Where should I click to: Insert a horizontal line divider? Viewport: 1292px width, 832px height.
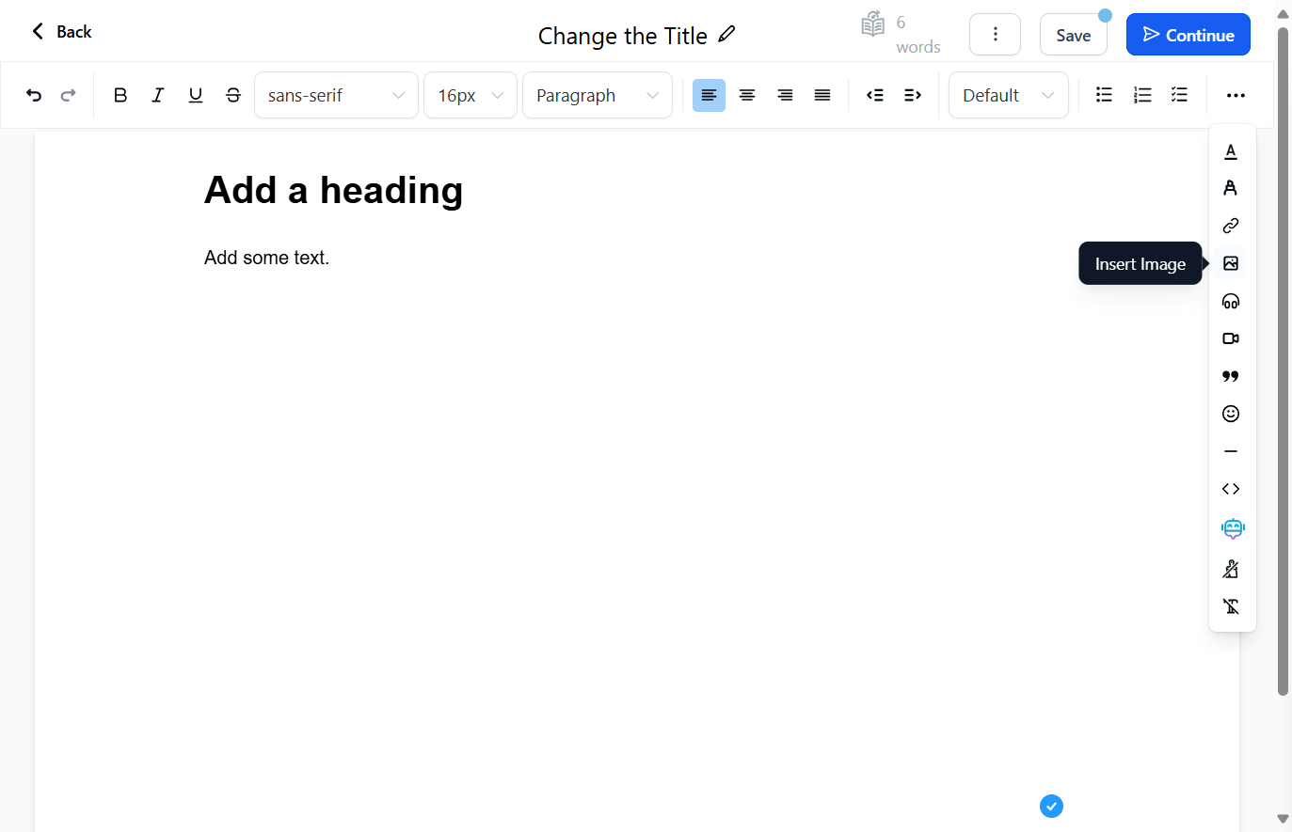click(1231, 451)
